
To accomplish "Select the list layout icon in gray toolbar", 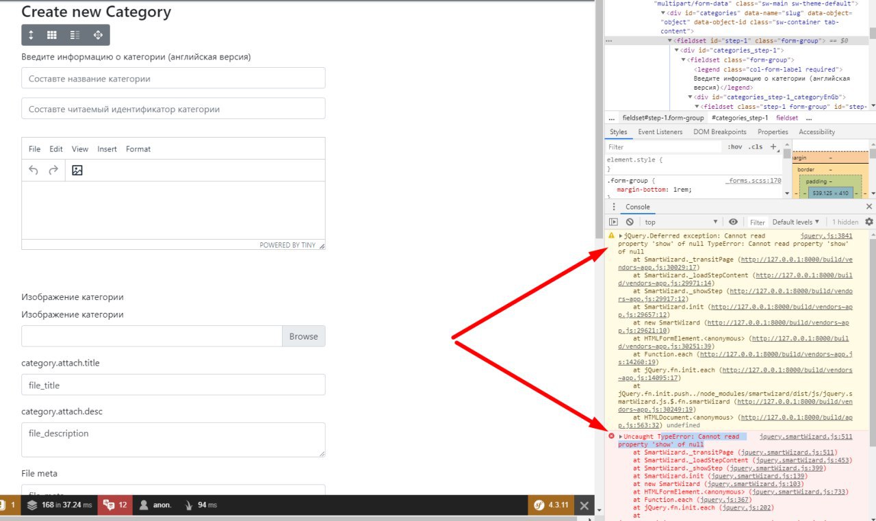I will tap(75, 35).
